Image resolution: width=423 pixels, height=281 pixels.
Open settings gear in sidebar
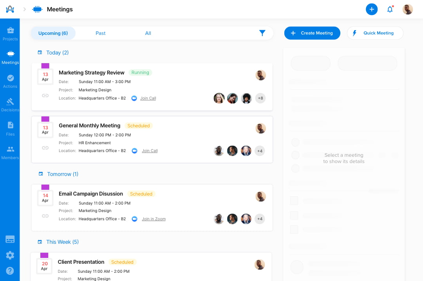(x=10, y=255)
